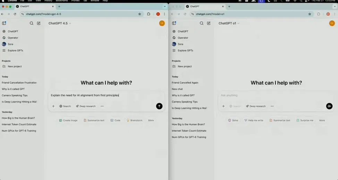Bookmark the page with star in left address bar
This screenshot has height=180, width=338.
(140, 14)
